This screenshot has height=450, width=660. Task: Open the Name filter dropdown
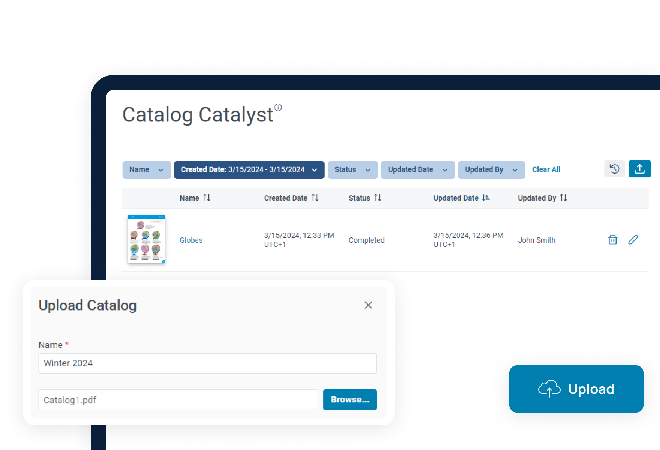click(x=147, y=170)
